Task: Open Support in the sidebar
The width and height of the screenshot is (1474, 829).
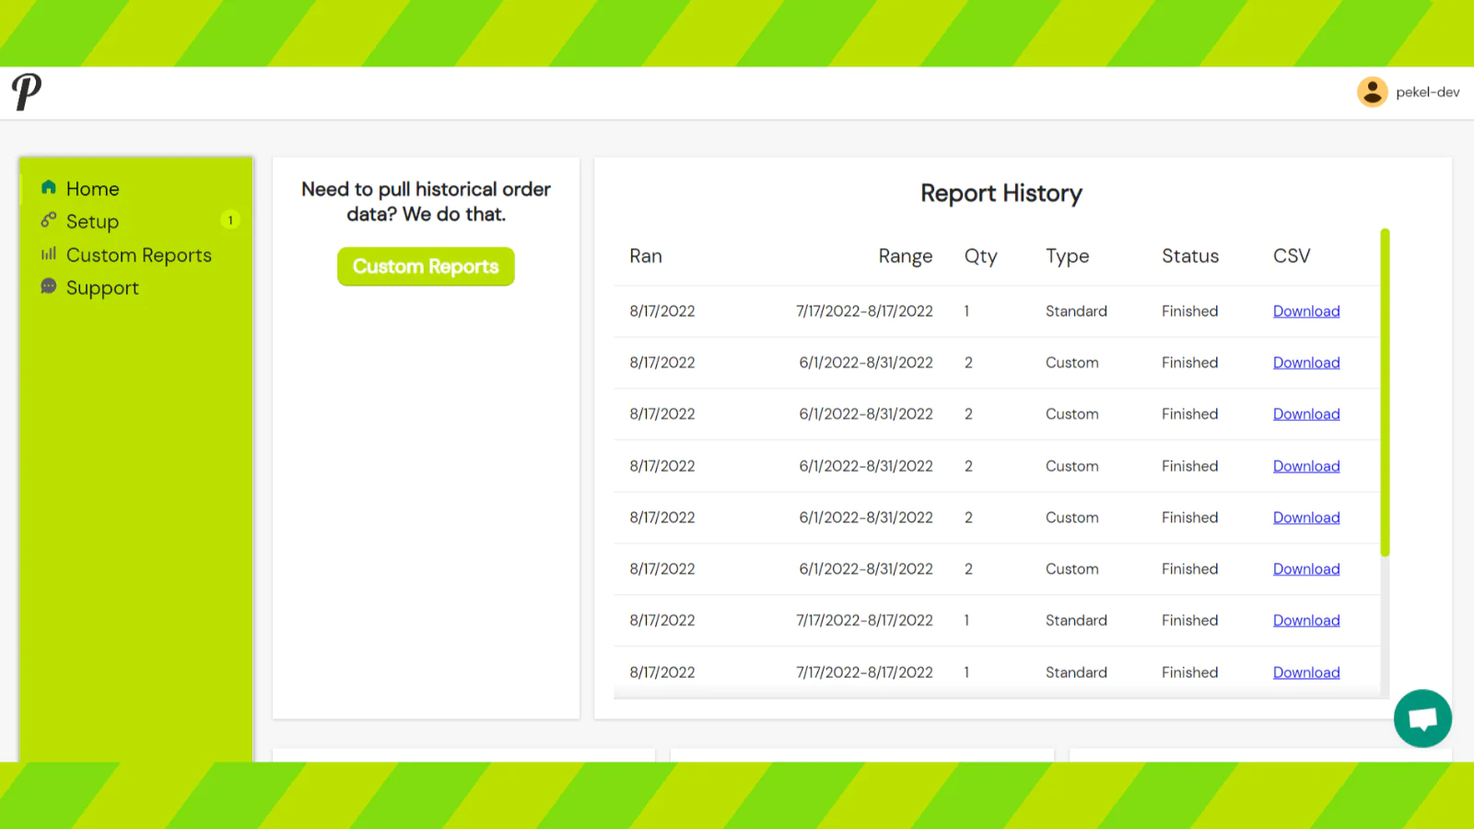Action: (102, 288)
